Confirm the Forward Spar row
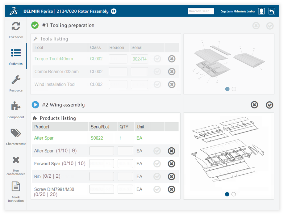 (x=157, y=164)
